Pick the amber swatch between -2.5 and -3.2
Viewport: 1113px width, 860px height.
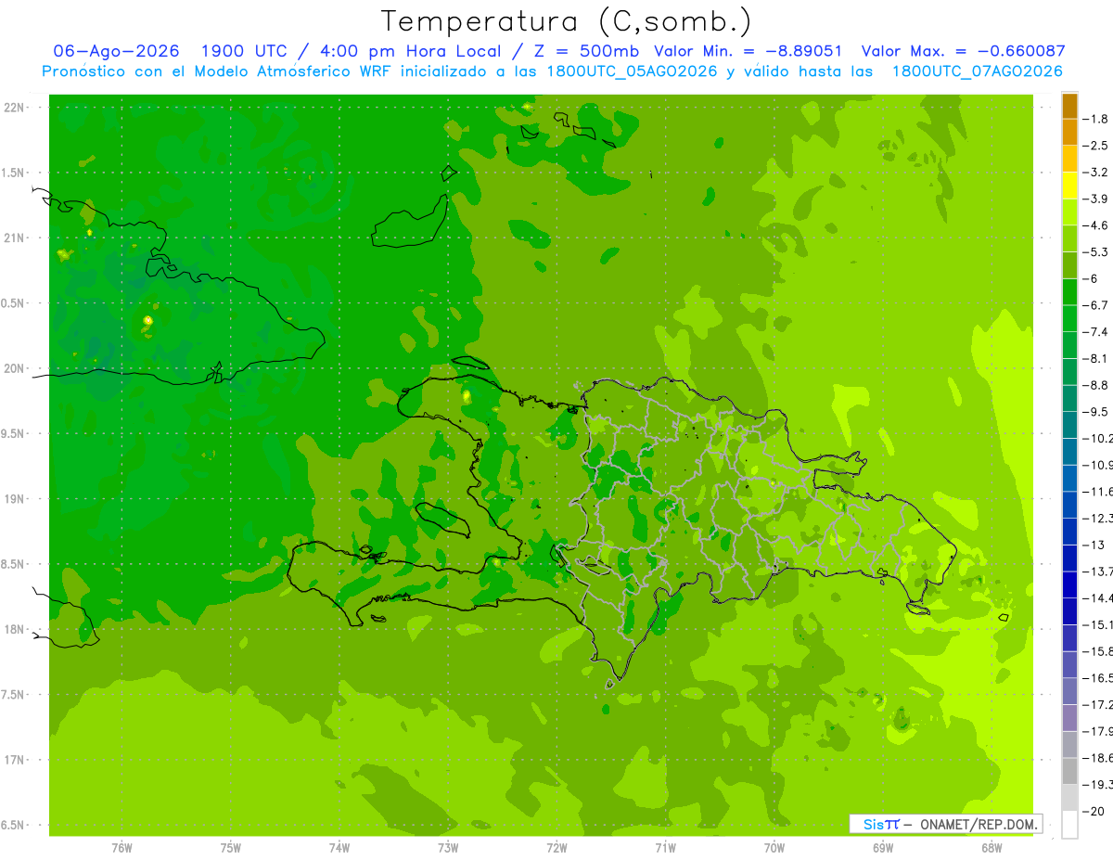coord(1069,159)
